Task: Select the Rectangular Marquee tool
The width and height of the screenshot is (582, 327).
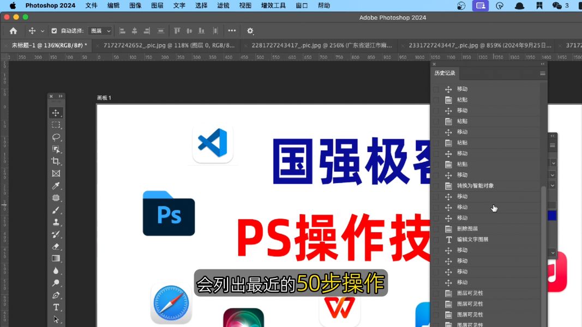Action: click(x=56, y=125)
